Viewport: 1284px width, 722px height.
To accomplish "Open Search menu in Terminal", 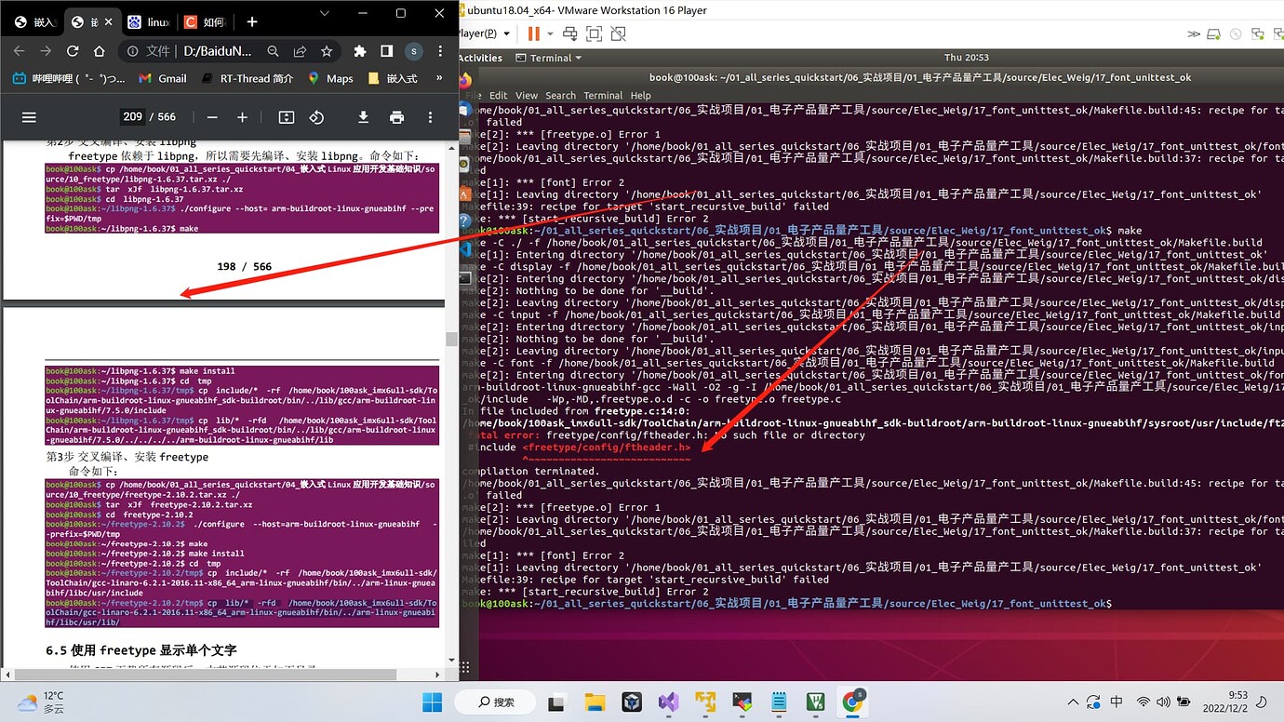I will tap(561, 95).
